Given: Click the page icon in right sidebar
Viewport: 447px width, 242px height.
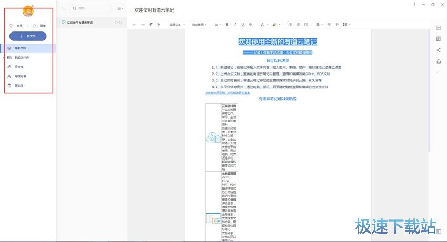Looking at the screenshot, I should click(439, 39).
